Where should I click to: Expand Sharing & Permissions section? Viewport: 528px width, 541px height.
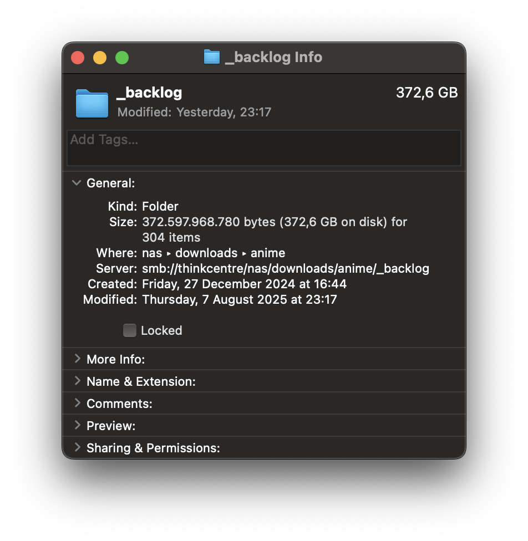77,447
